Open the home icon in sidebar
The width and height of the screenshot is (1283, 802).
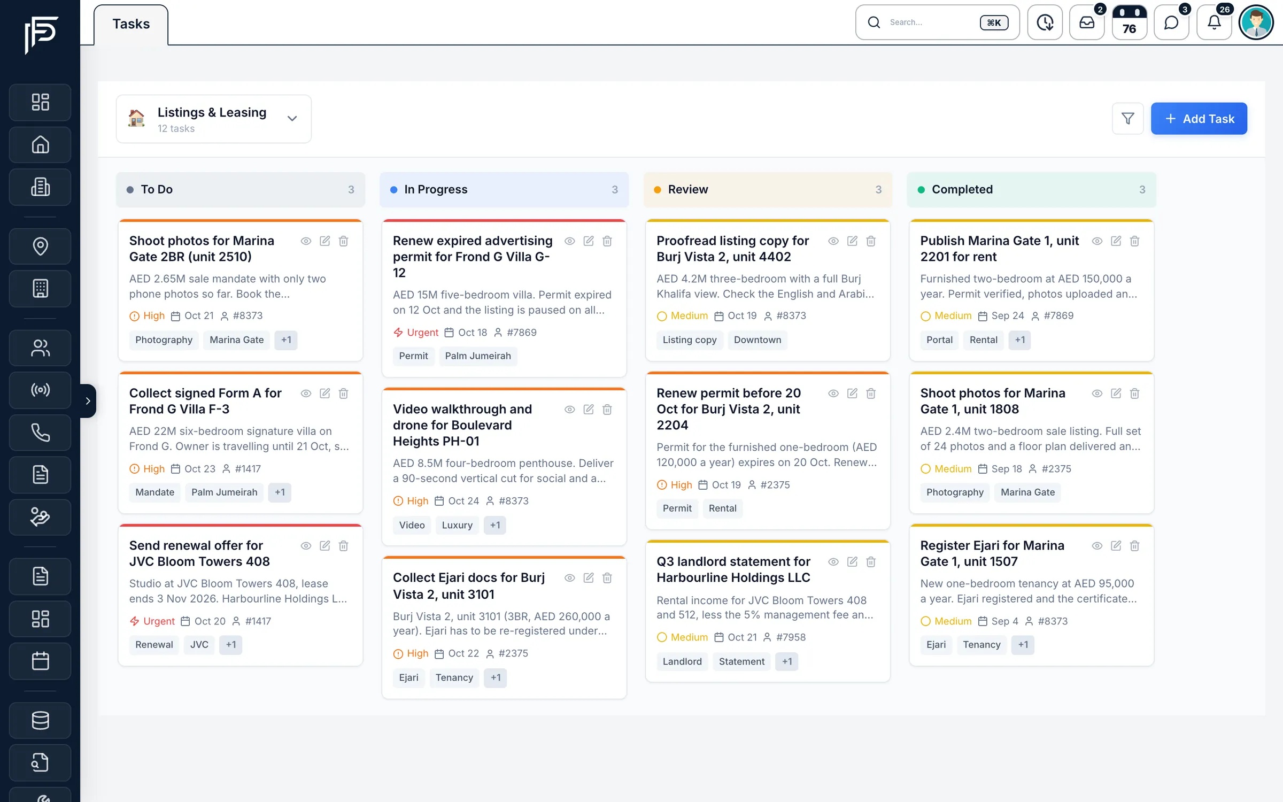40,144
